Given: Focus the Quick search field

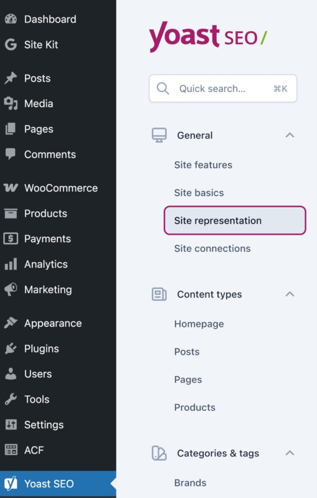Looking at the screenshot, I should tap(223, 88).
